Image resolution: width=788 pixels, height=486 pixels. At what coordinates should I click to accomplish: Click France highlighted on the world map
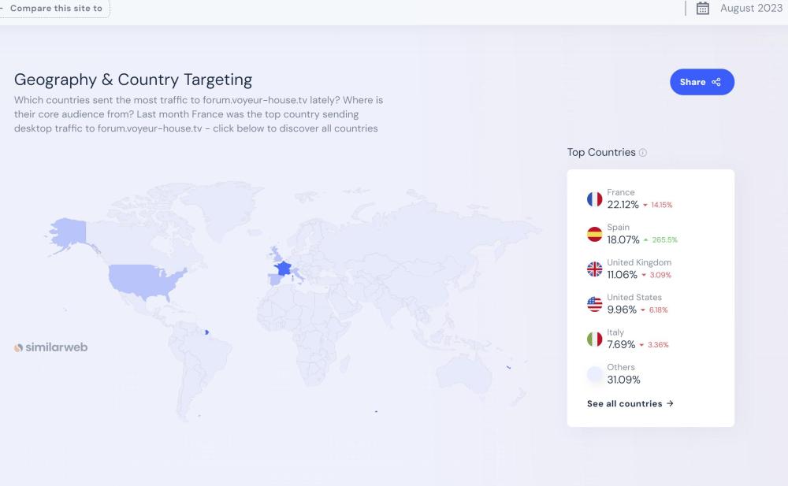point(281,268)
